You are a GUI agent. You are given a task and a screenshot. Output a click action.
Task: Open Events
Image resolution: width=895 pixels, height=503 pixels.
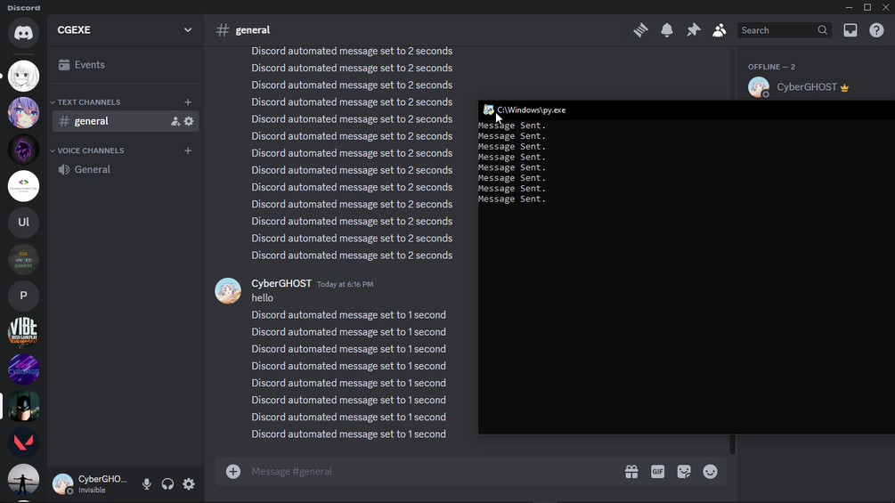pyautogui.click(x=126, y=64)
